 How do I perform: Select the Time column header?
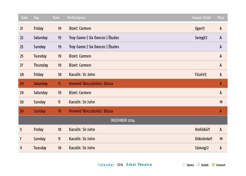[56, 18]
